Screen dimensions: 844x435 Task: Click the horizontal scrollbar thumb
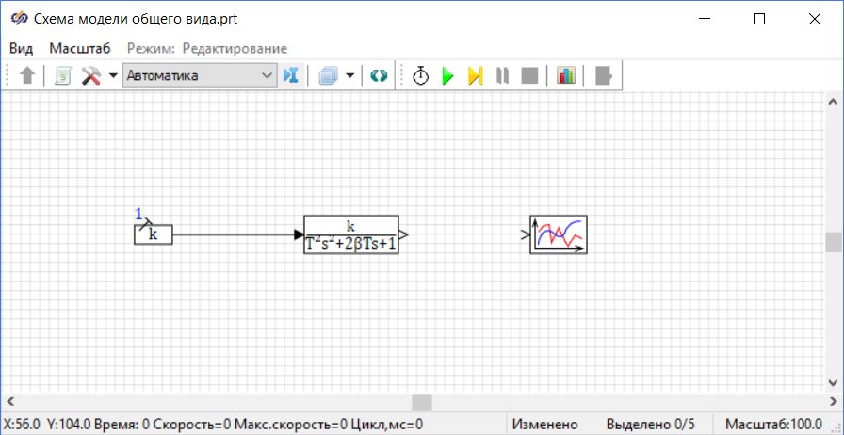pyautogui.click(x=422, y=402)
